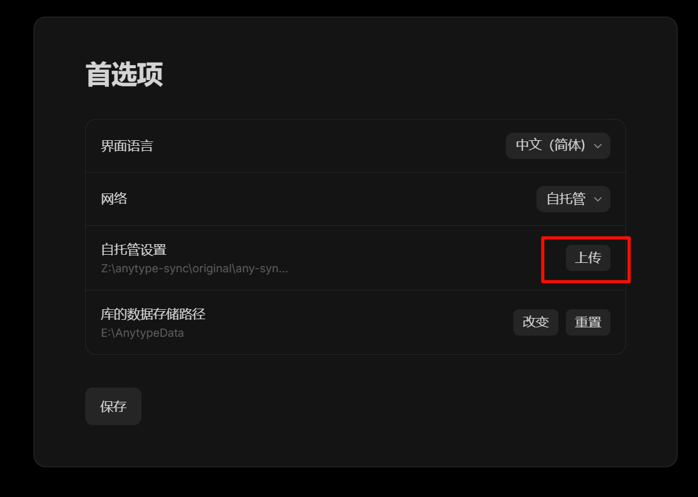
Task: Click the 重置 button for storage path
Action: point(588,322)
